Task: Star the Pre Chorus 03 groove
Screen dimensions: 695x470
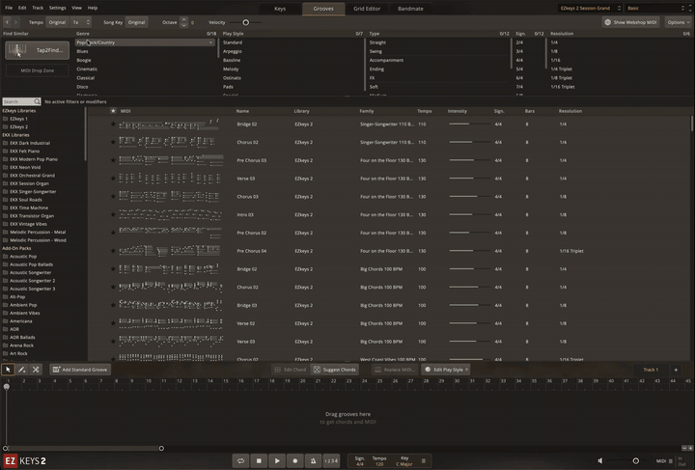Action: click(113, 160)
